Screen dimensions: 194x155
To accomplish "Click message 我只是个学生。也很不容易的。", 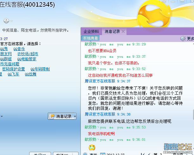I will point(114,63).
